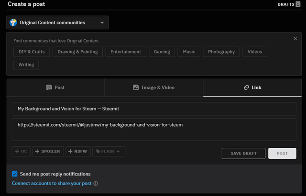The height and width of the screenshot is (196, 306).
Task: Click the Post submit button
Action: [x=282, y=153]
